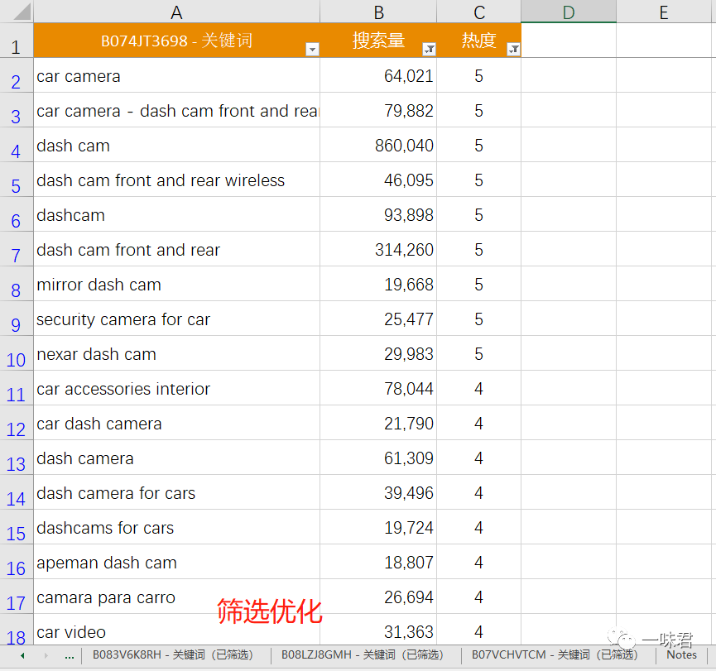Select cell 'car video'
This screenshot has width=716, height=671.
(x=176, y=630)
